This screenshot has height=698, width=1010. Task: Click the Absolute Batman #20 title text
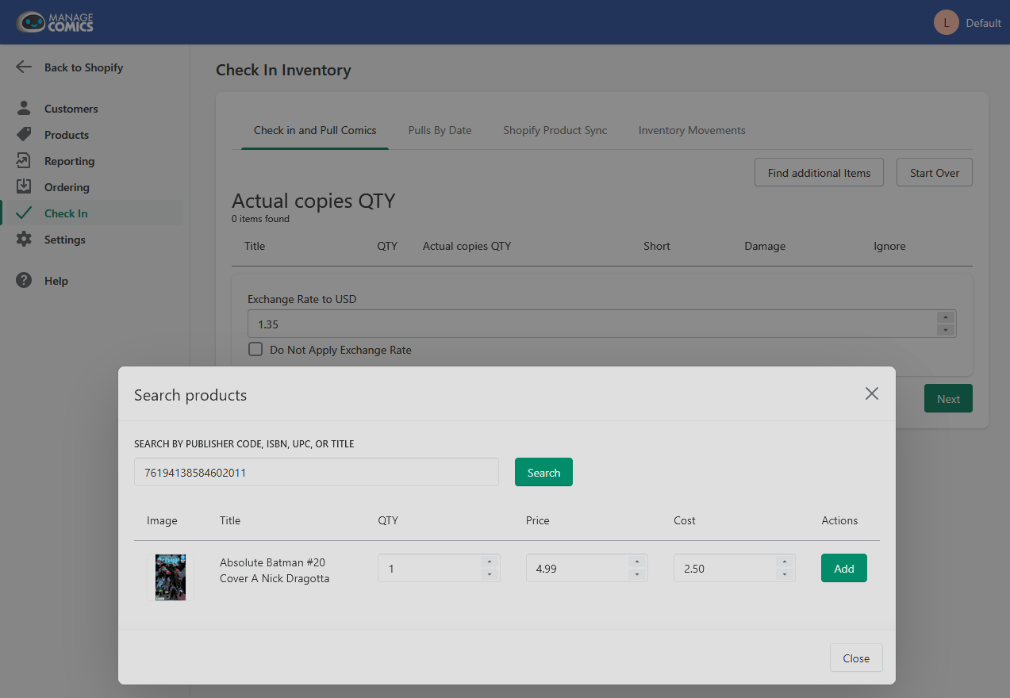275,570
